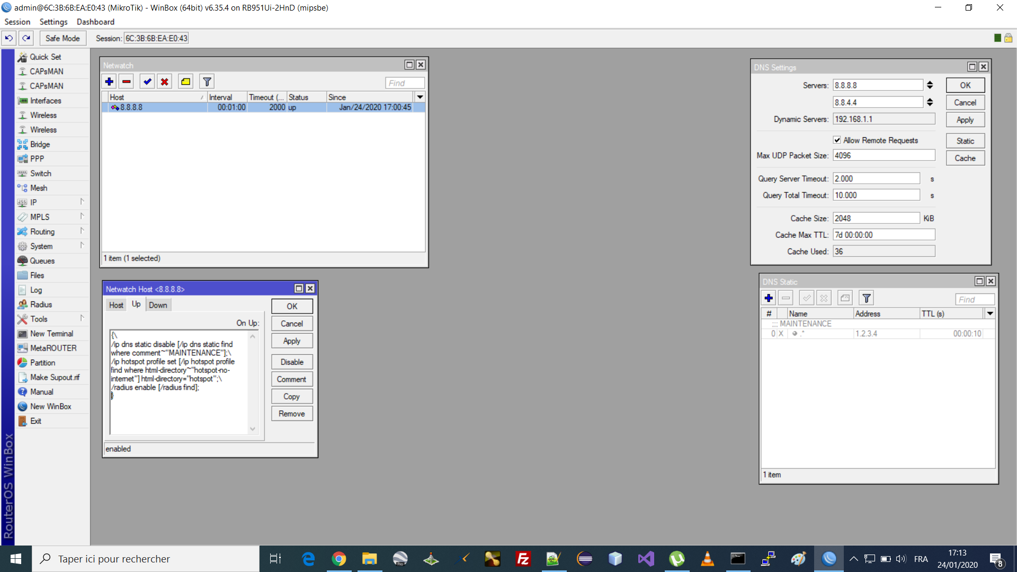Open Files from the sidebar
The height and width of the screenshot is (572, 1017).
pos(37,275)
